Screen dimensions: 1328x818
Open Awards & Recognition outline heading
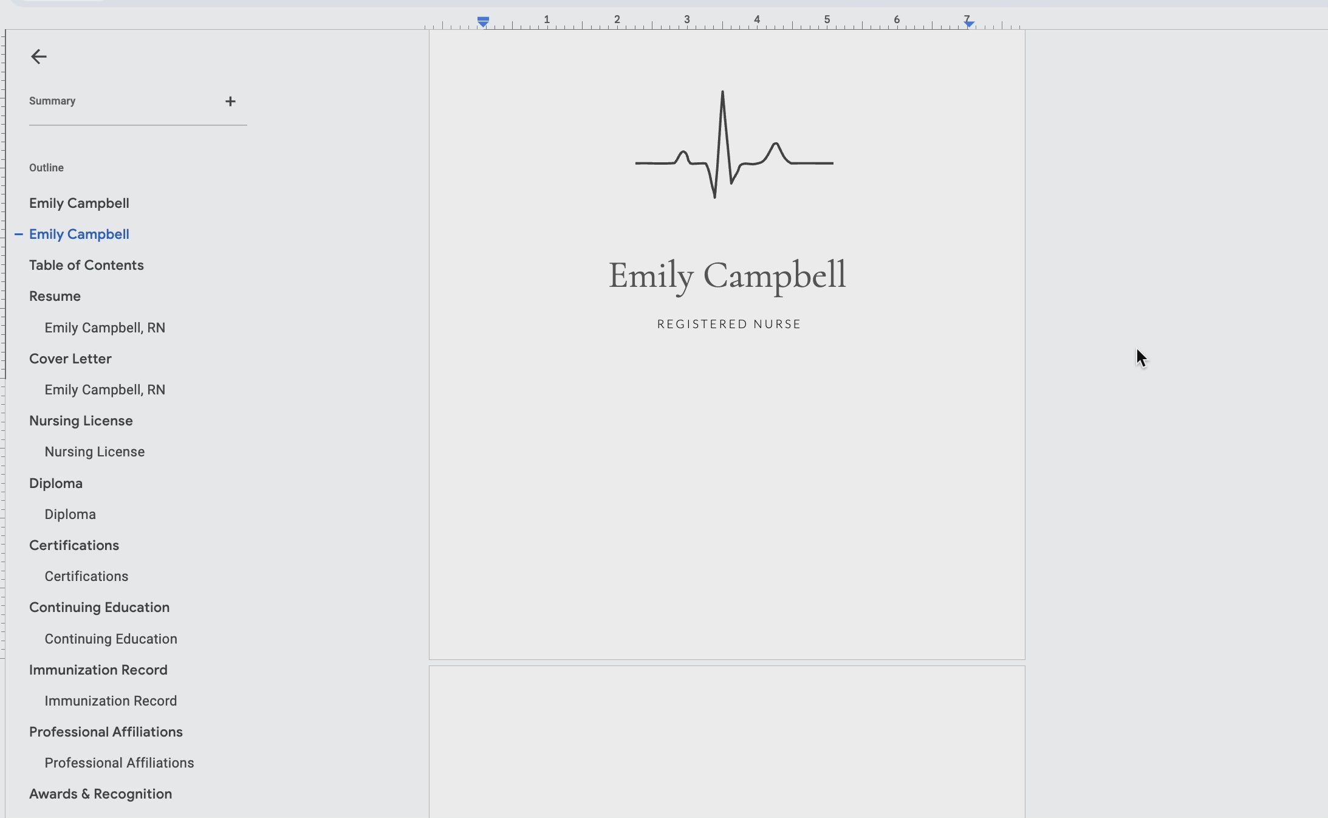[x=100, y=794]
